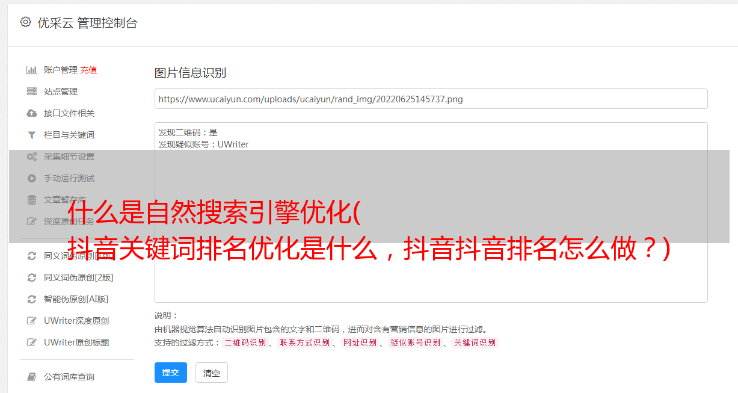The width and height of the screenshot is (738, 393).
Task: Click the 关键词识别 tag
Action: point(475,342)
